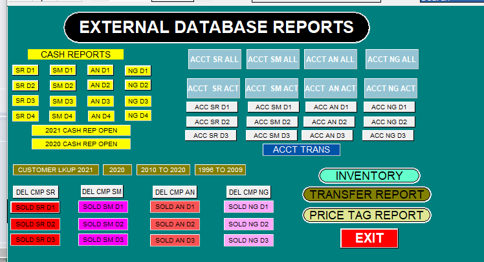Click DEL CMP NG button

(x=248, y=192)
